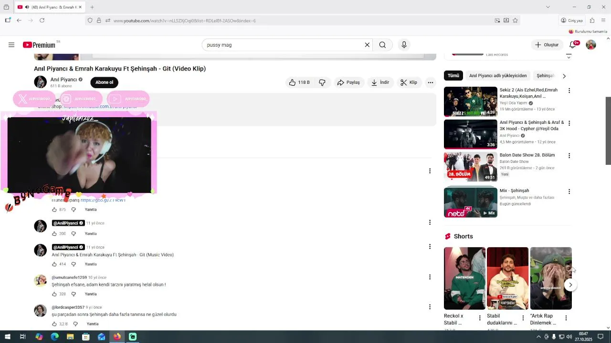
Task: Open Sekiz 2 video thumbnail
Action: 470,101
